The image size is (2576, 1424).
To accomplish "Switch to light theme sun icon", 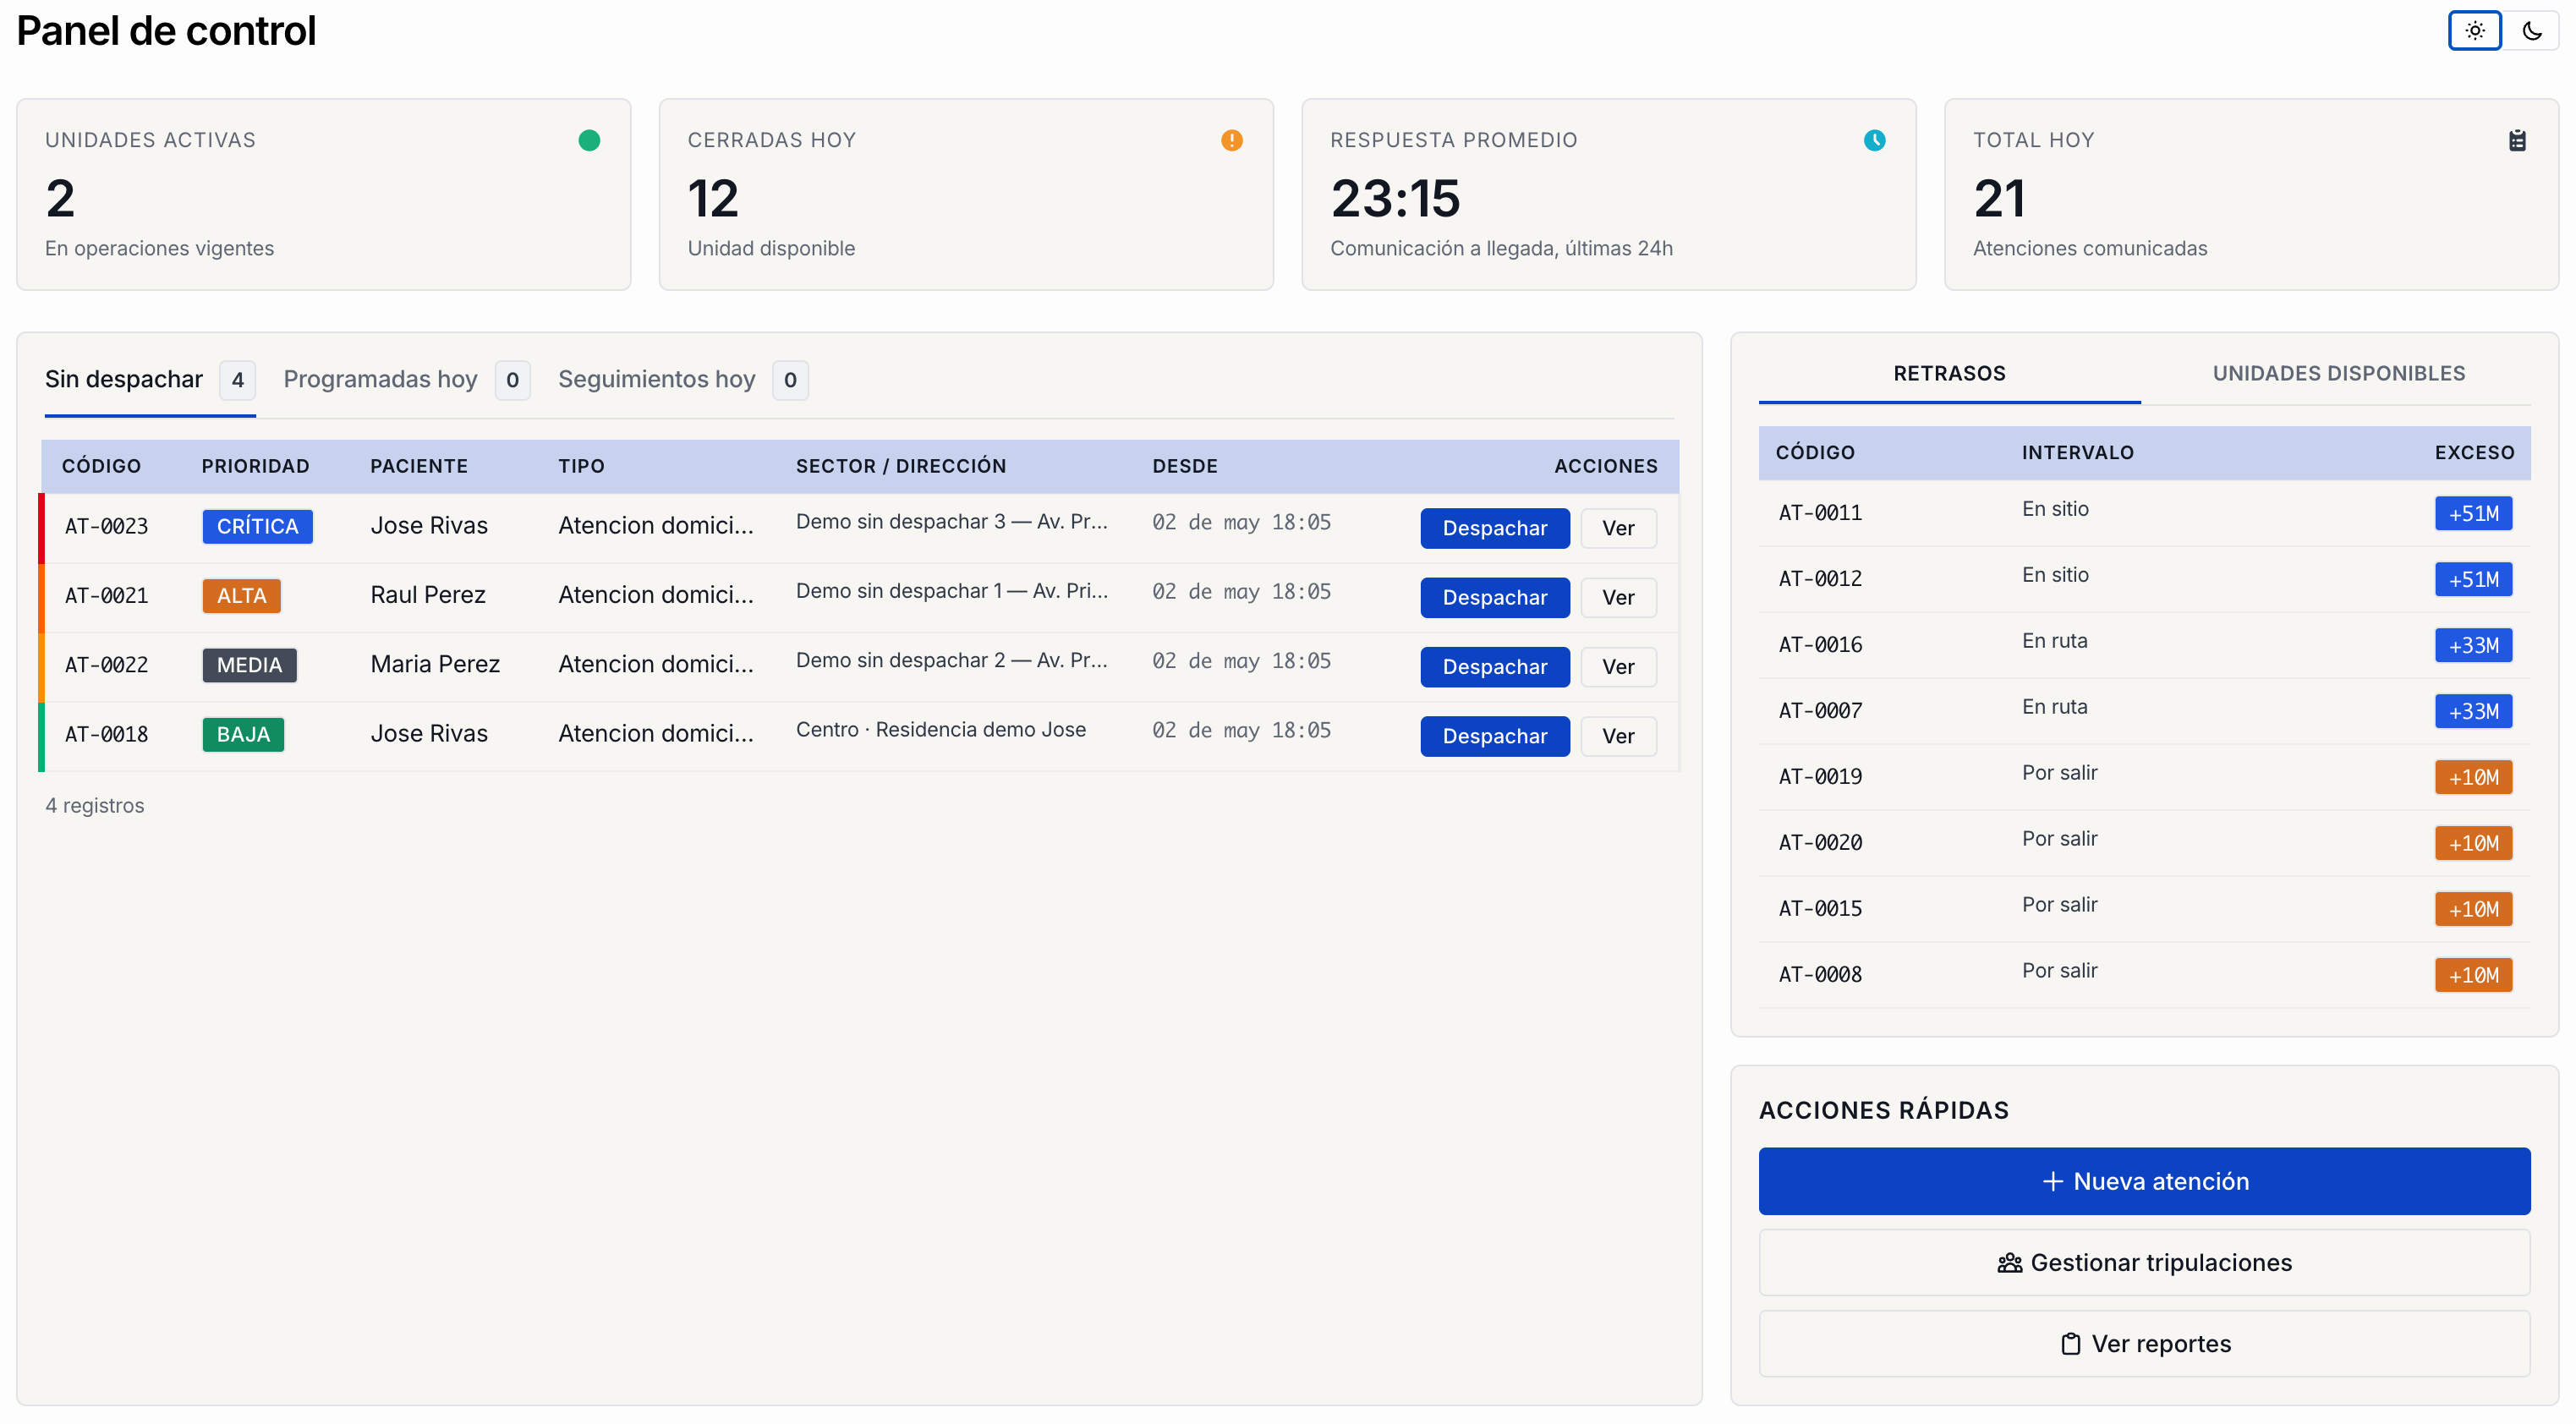I will click(x=2474, y=31).
